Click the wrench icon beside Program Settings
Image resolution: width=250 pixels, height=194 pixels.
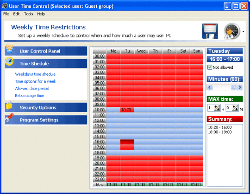(9, 118)
